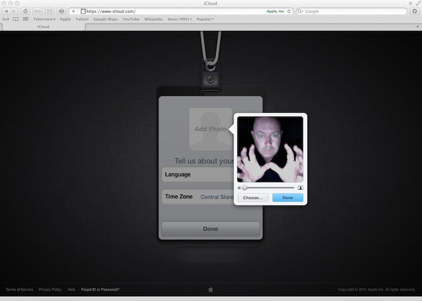Viewport: 422px width, 301px height.
Task: Click the webcam photo preview
Action: (270, 150)
